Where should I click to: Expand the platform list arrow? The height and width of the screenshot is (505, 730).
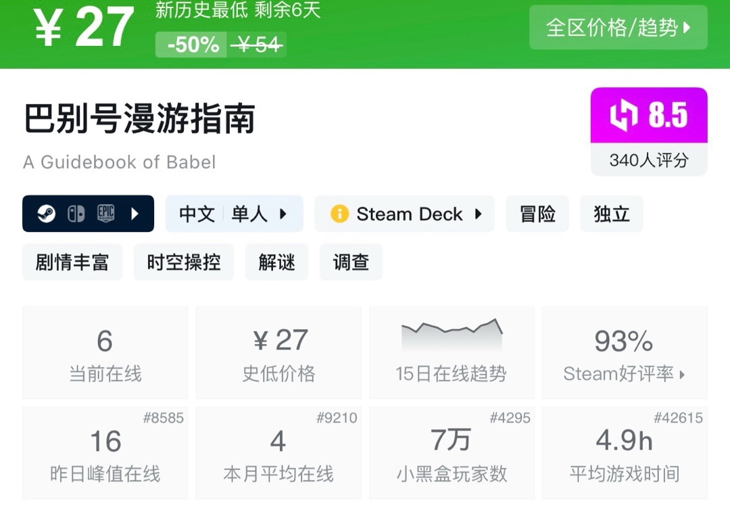(135, 214)
